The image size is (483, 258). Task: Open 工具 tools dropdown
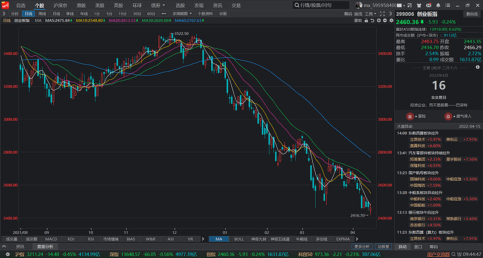click(370, 14)
